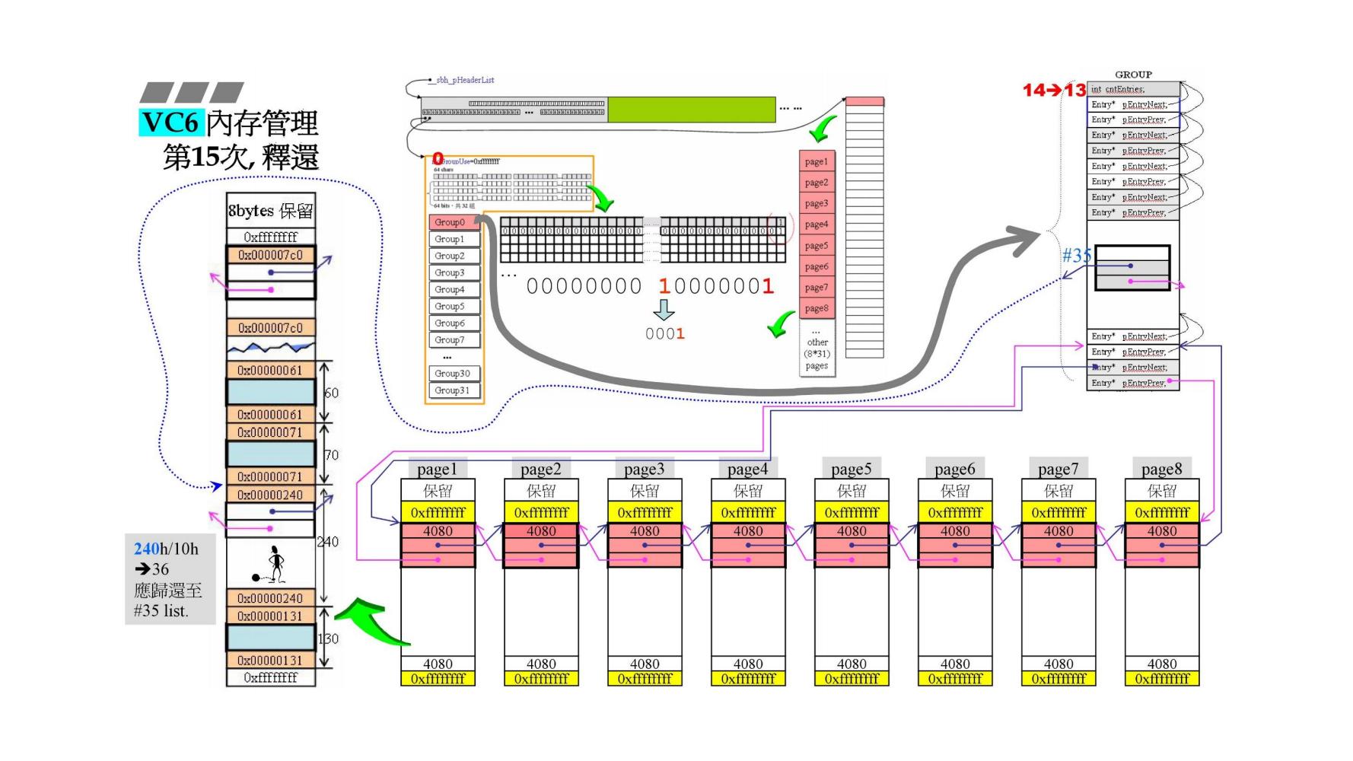Image resolution: width=1353 pixels, height=761 pixels.
Task: Click the '內存管理' title text
Action: pos(263,123)
